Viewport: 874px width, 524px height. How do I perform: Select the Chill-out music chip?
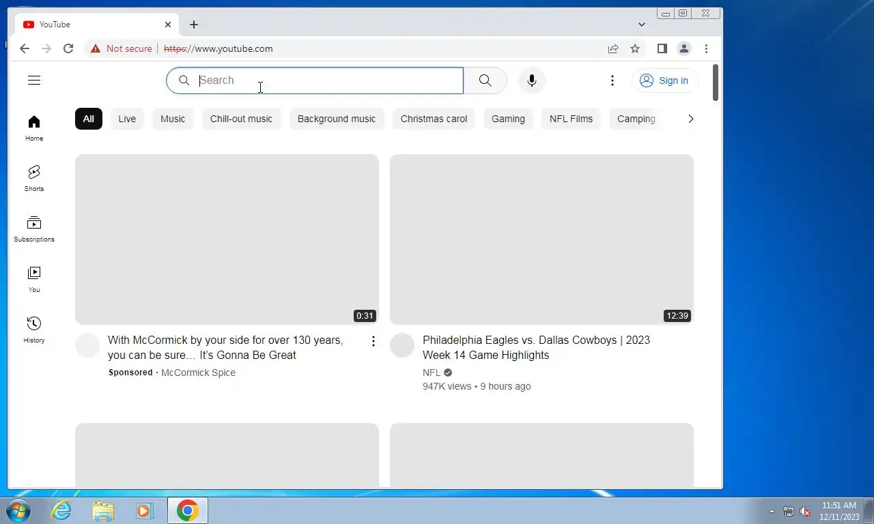pos(241,119)
